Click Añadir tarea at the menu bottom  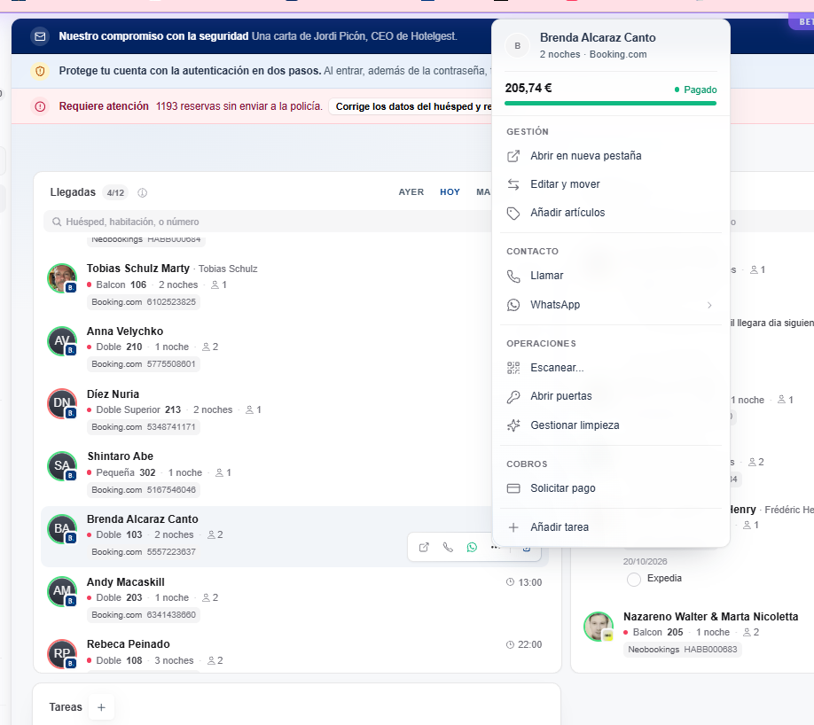pyautogui.click(x=610, y=527)
